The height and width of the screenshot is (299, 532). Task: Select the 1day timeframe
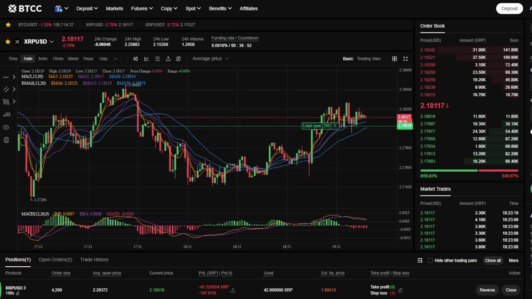[x=103, y=59]
